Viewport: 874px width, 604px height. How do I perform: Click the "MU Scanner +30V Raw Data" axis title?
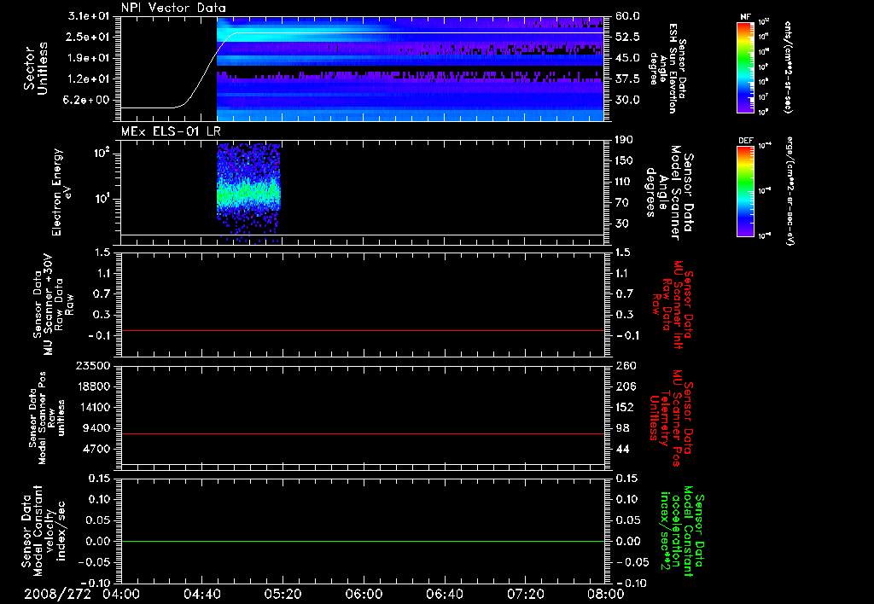(x=53, y=305)
